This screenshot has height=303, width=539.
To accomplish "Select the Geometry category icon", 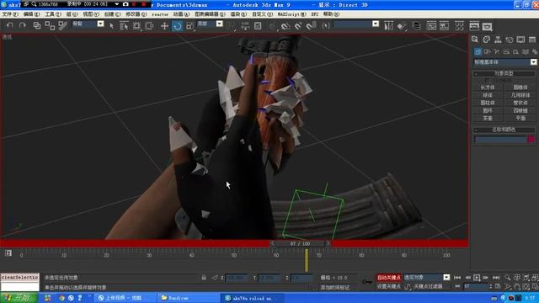I will coord(478,52).
